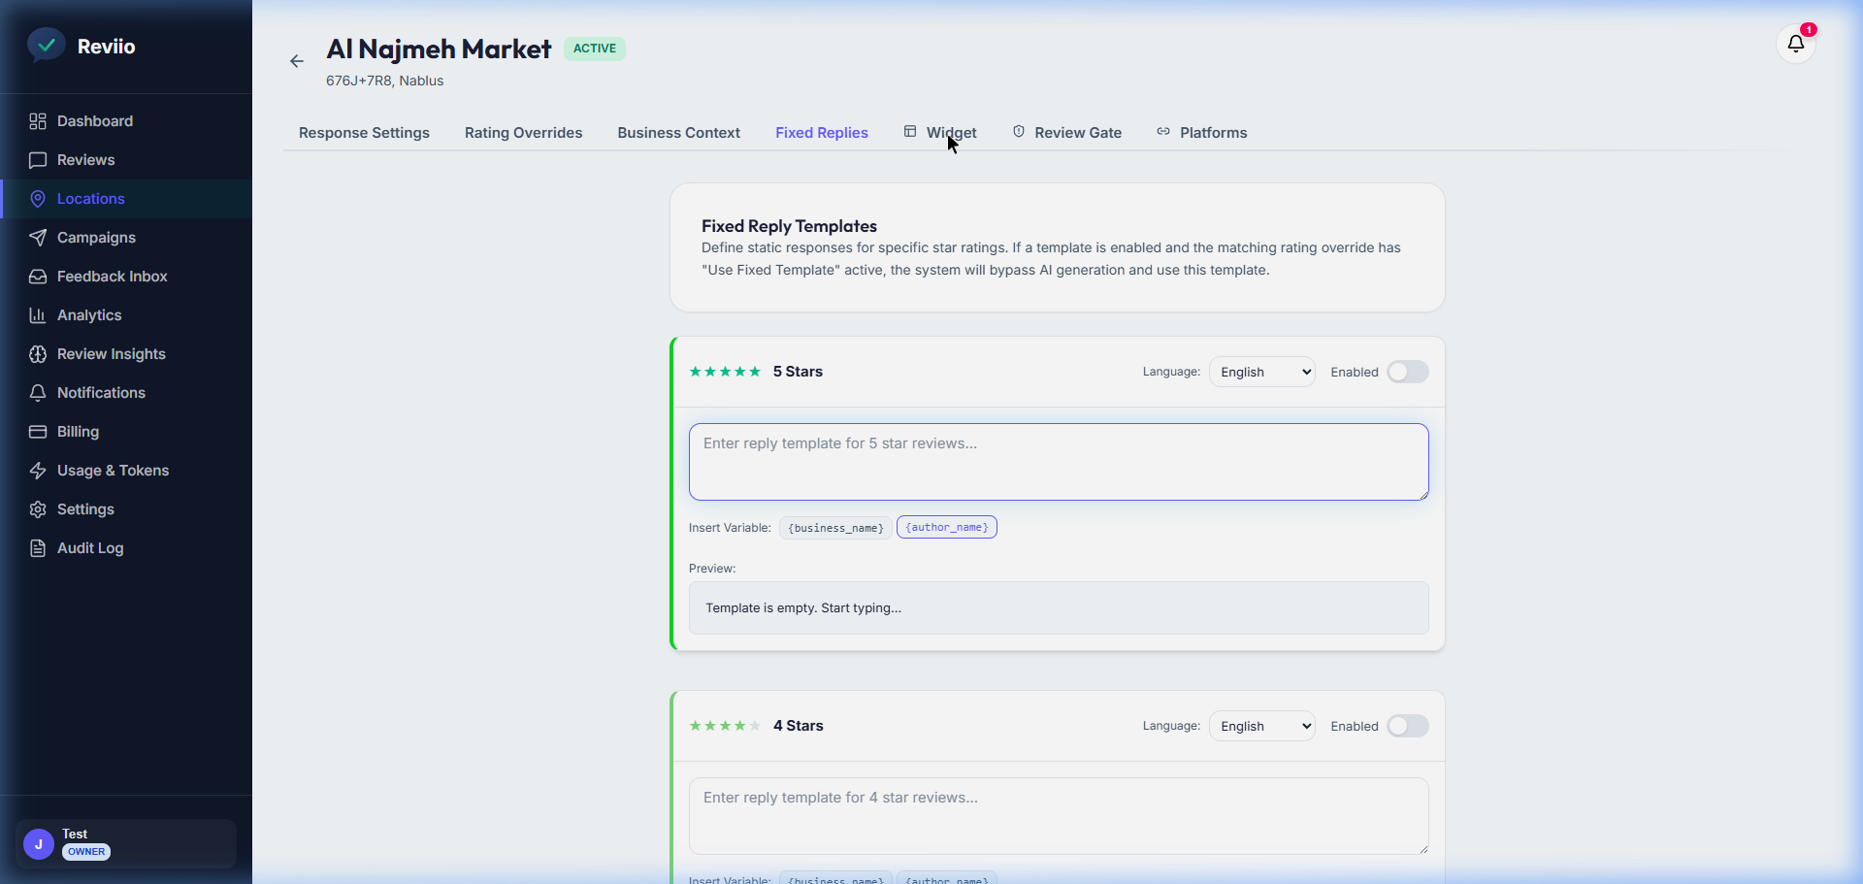This screenshot has width=1863, height=884.
Task: Click the 'Fixed Reply Templates' heading
Action: pyautogui.click(x=789, y=226)
